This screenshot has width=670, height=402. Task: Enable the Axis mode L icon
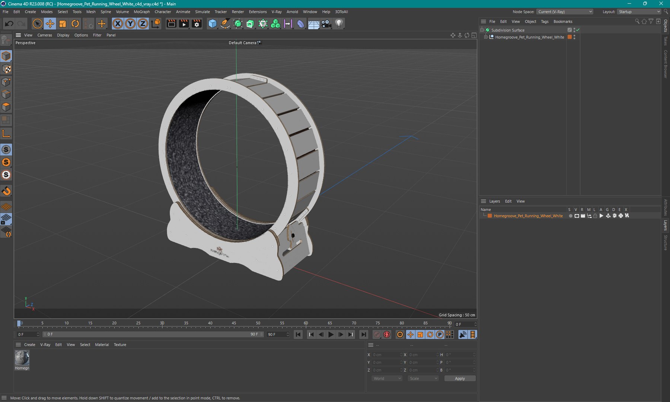6,134
